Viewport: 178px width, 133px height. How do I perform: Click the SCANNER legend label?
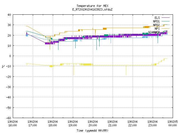tap(154, 32)
